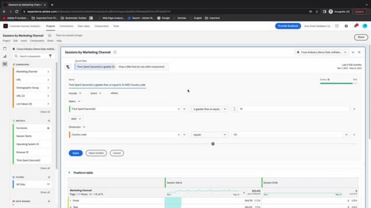
Task: Favorite the project with the star icon
Action: coord(49,36)
